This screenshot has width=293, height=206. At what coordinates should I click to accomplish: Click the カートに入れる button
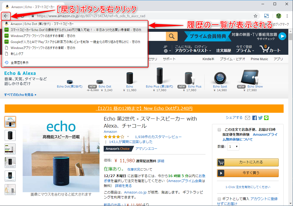pyautogui.click(x=247, y=162)
